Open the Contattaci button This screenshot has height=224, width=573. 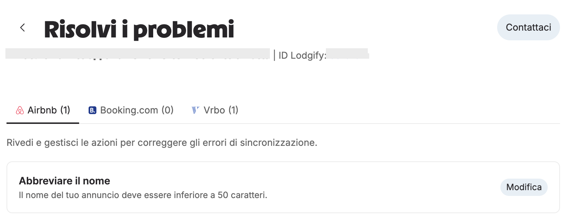tap(528, 27)
